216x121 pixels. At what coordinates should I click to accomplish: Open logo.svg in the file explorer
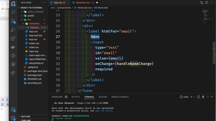pyautogui.click(x=33, y=51)
